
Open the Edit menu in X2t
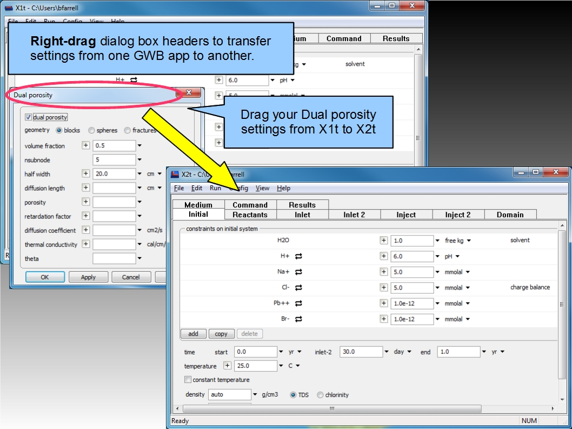click(x=197, y=188)
